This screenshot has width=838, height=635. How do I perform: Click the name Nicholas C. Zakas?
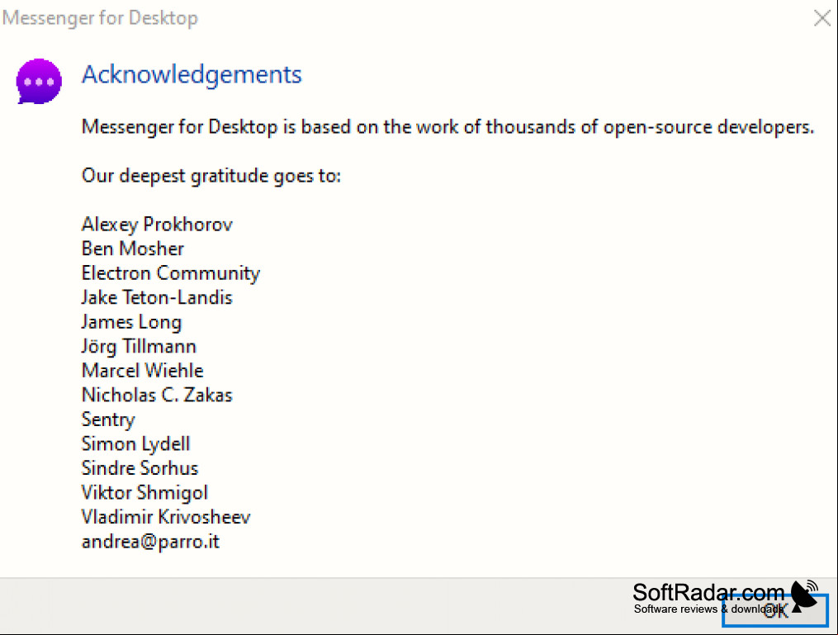click(x=157, y=395)
